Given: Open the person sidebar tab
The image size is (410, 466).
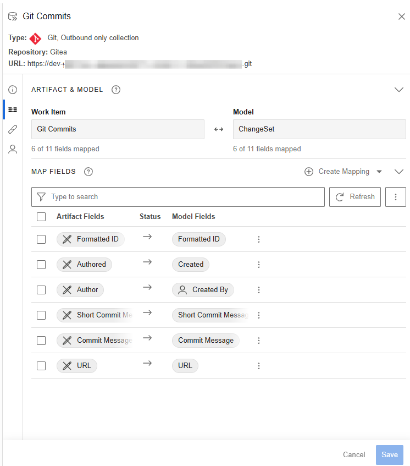Looking at the screenshot, I should coord(13,149).
